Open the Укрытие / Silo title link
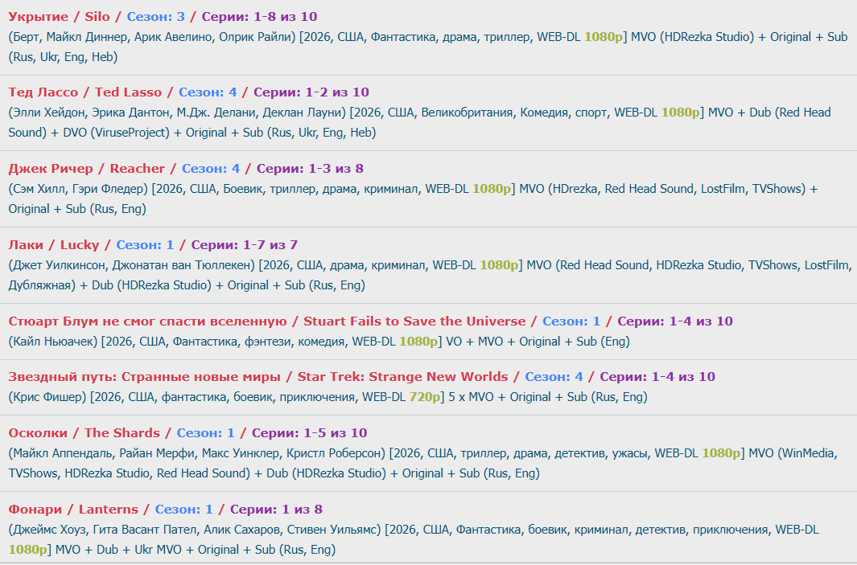The width and height of the screenshot is (857, 565). click(59, 16)
